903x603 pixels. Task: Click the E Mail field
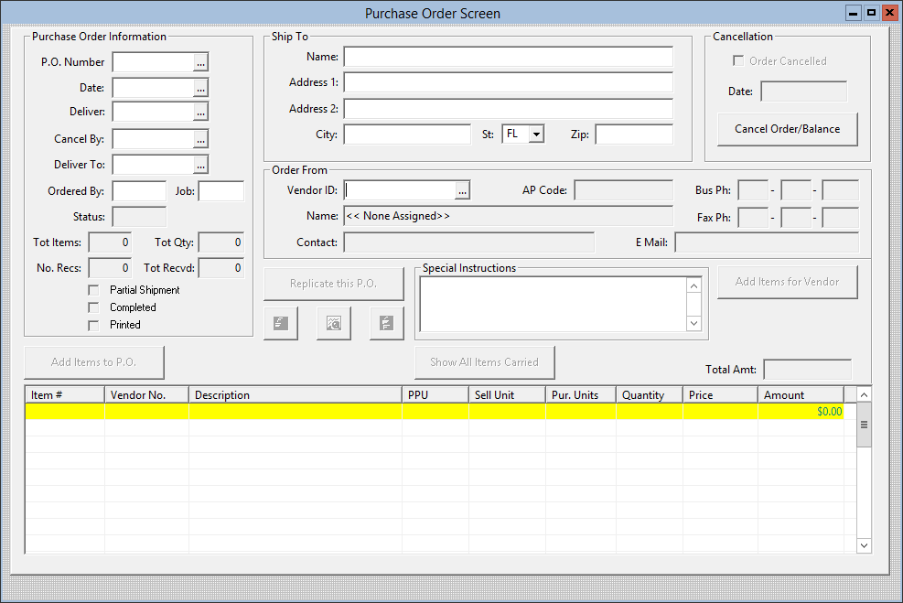point(767,242)
